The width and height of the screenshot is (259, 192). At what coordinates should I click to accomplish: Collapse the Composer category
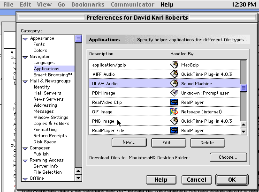pos(25,148)
